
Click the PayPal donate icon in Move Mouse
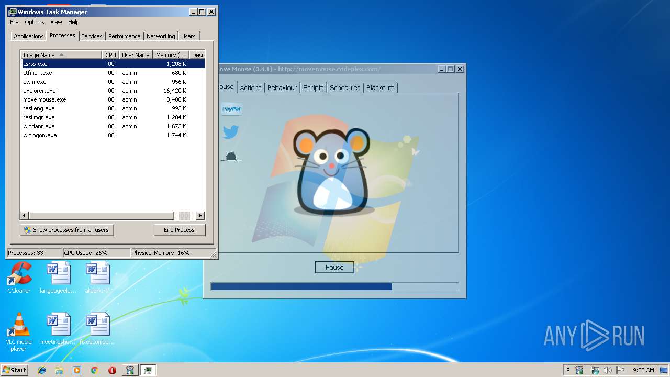(231, 109)
